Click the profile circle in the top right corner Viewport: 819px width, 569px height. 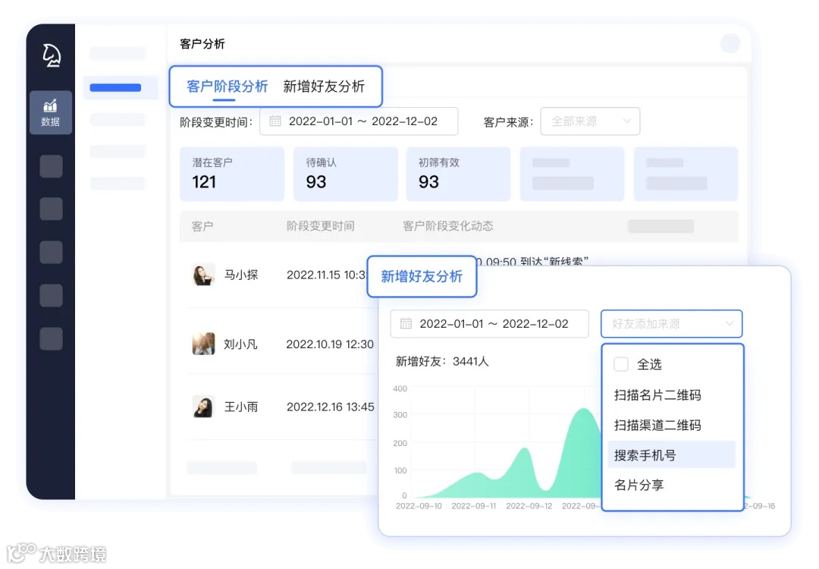729,43
